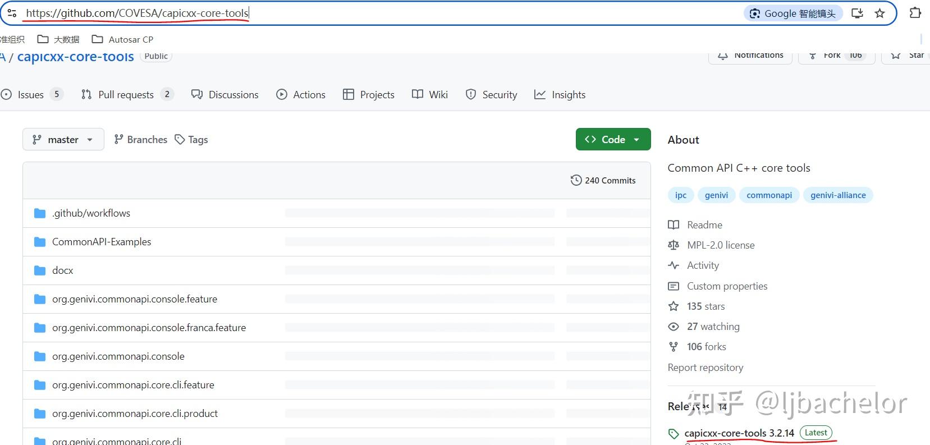Click the graph icon on Insights tab

[540, 94]
